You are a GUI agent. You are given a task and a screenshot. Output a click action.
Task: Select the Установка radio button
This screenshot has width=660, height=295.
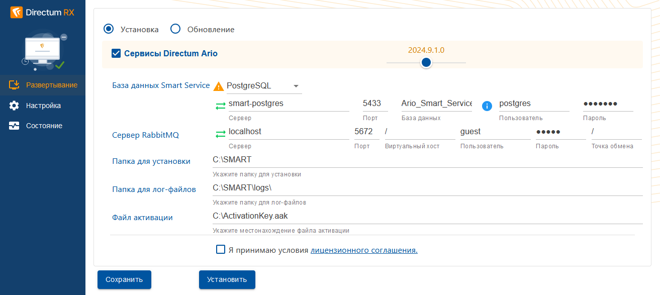[108, 29]
